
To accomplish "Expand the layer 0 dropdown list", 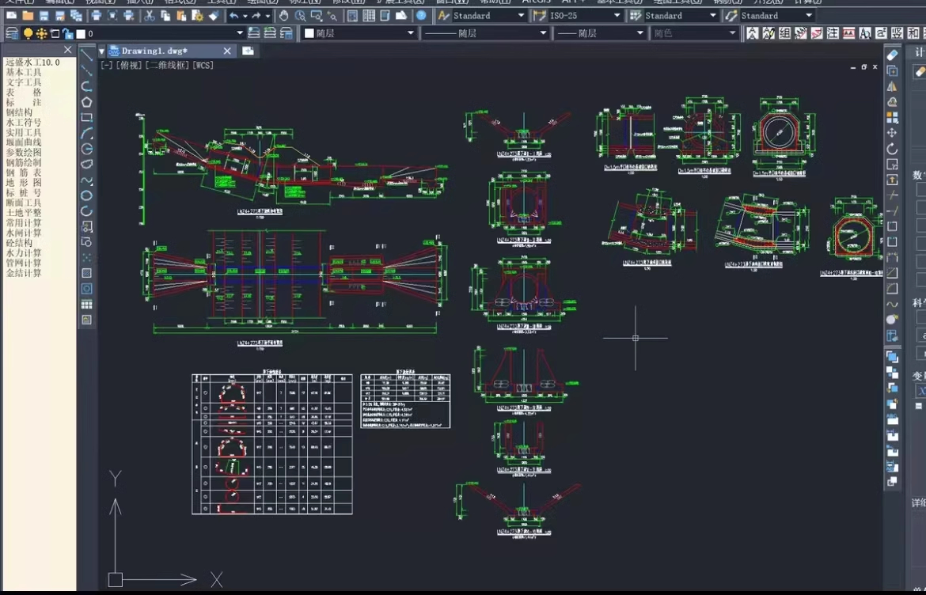I will coord(240,33).
